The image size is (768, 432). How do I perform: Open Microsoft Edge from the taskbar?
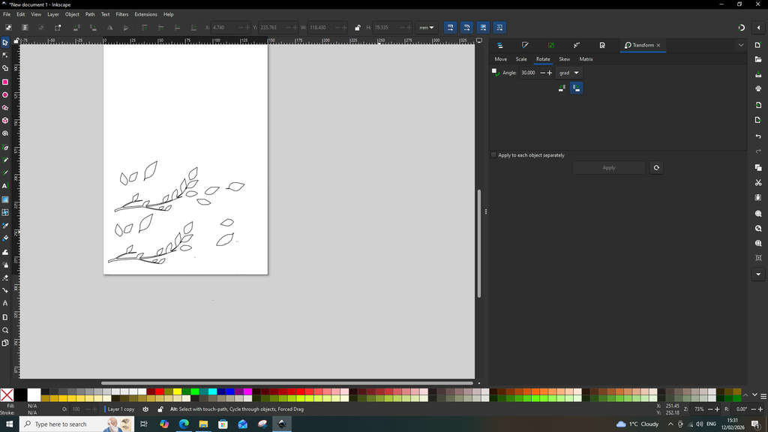(184, 424)
